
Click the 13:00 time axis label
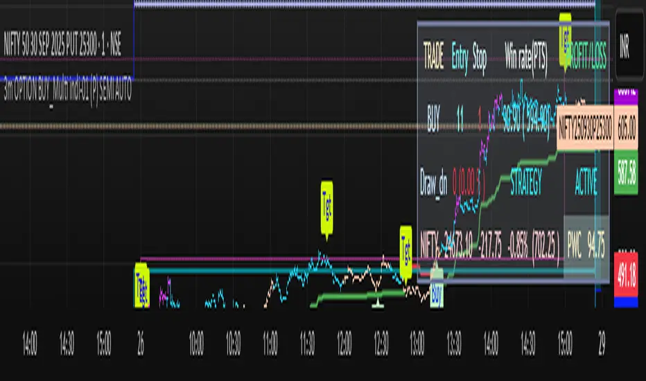[417, 343]
